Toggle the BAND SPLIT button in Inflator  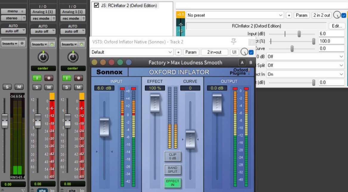pyautogui.click(x=172, y=169)
